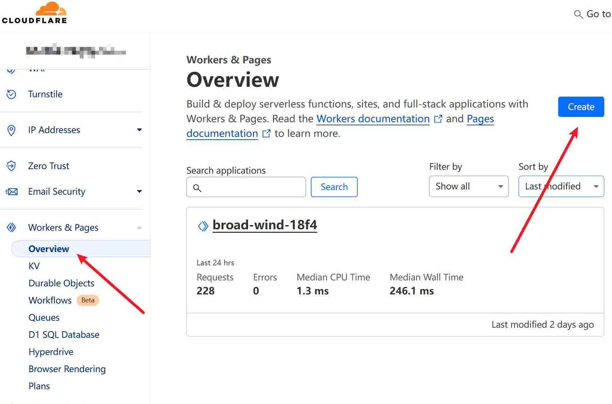This screenshot has height=404, width=612.
Task: Click the Zero Trust shield icon
Action: (x=11, y=166)
